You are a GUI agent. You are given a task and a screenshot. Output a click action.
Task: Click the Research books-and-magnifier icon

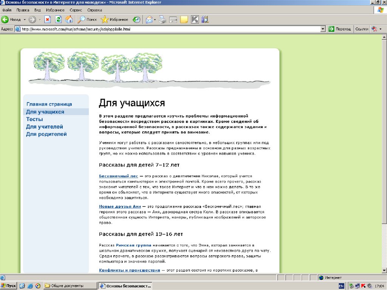tap(205, 20)
